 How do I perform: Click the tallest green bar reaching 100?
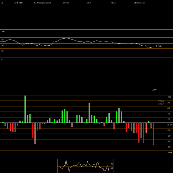pos(25,109)
